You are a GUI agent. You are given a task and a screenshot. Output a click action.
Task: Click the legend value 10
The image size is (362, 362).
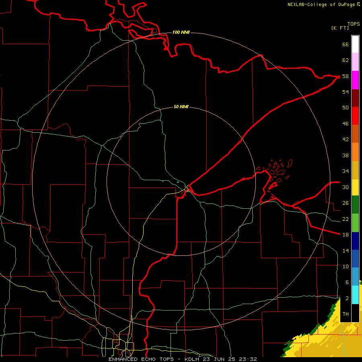(346, 266)
